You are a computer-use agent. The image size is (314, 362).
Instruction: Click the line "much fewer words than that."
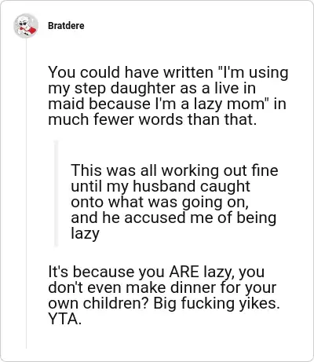coord(152,119)
